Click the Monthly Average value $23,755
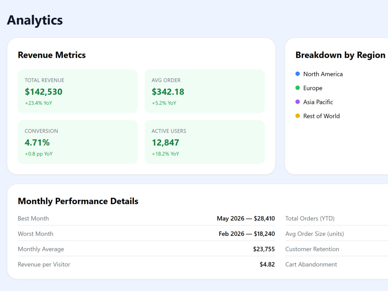 (x=264, y=249)
